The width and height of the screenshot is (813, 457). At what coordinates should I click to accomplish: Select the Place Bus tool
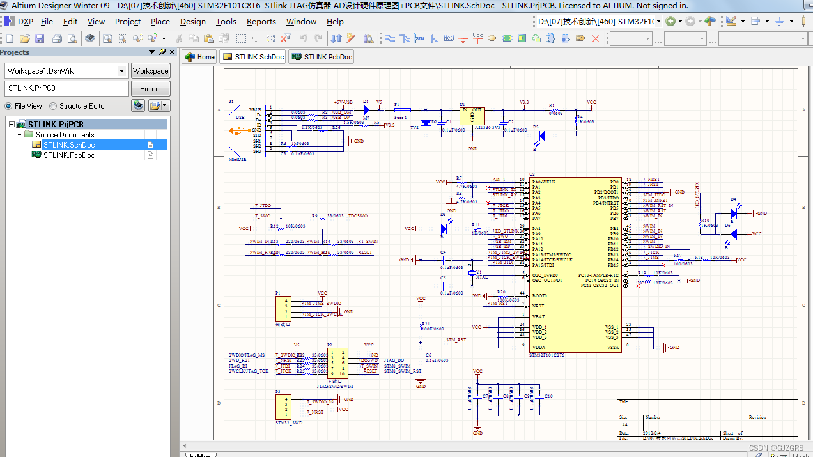click(x=405, y=38)
